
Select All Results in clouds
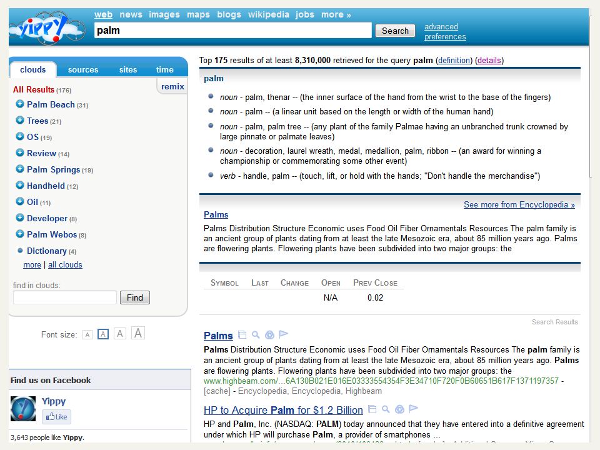coord(34,89)
